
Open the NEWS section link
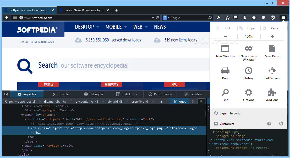(160, 27)
